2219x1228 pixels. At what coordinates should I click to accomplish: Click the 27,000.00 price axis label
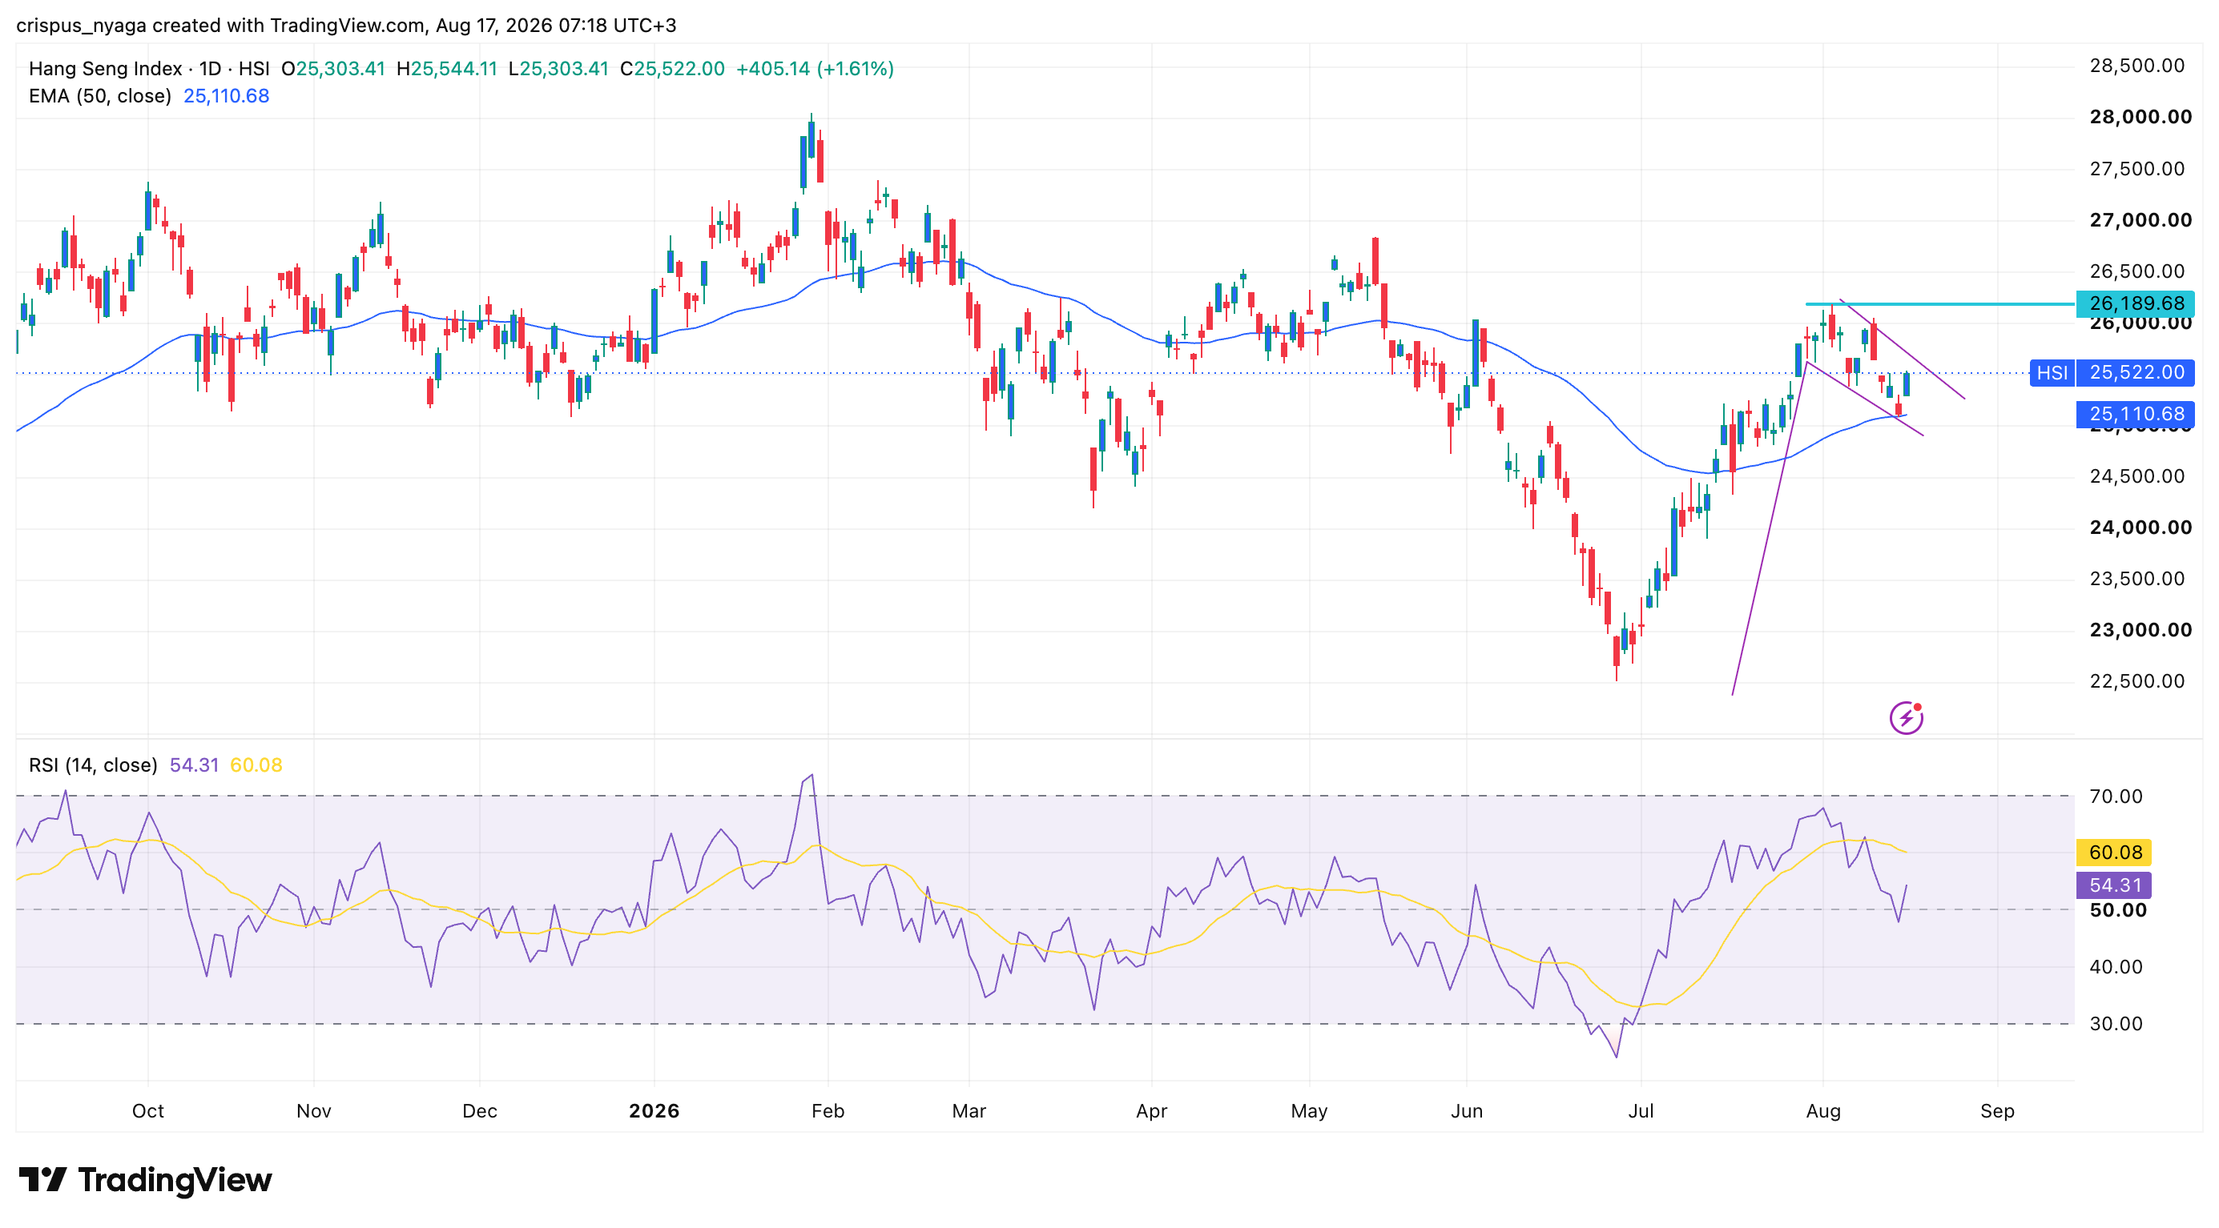(x=2140, y=219)
